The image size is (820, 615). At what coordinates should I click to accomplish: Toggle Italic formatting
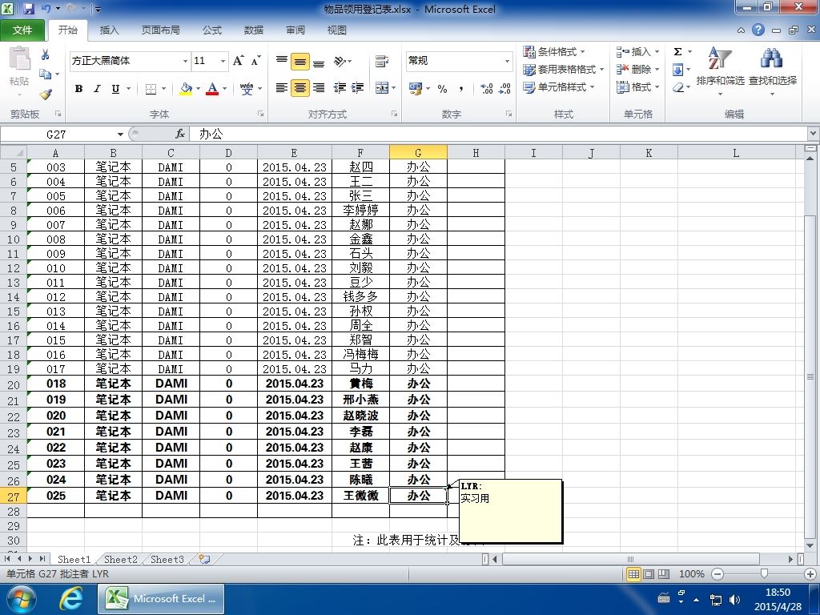[x=97, y=89]
